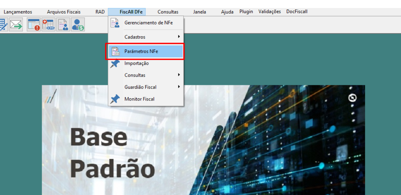Click the pushpin icon beside Importação
Viewport: 401px width, 195px height.
[x=115, y=63]
